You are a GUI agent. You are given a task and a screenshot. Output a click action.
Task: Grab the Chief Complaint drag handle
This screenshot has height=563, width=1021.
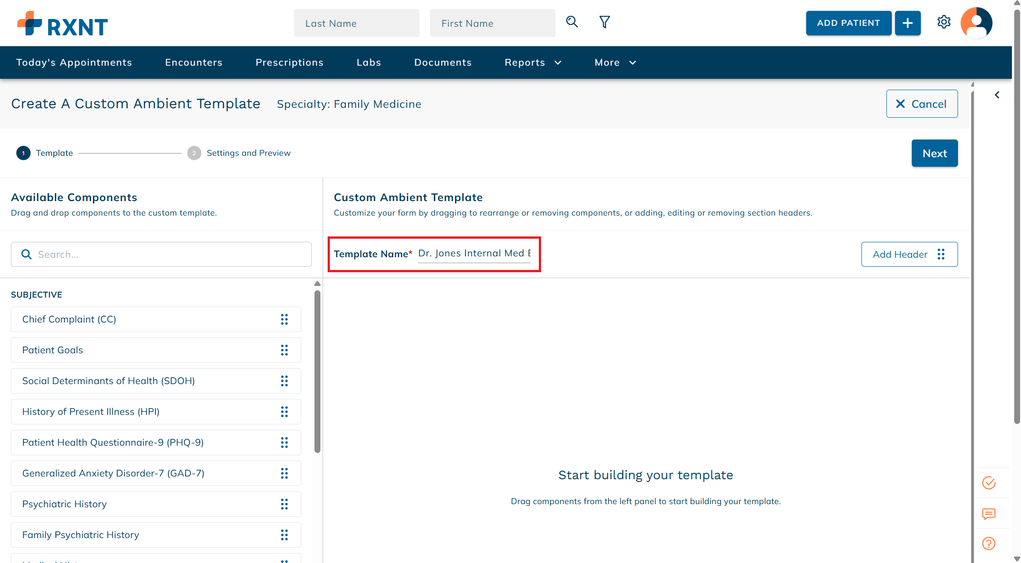(x=284, y=319)
